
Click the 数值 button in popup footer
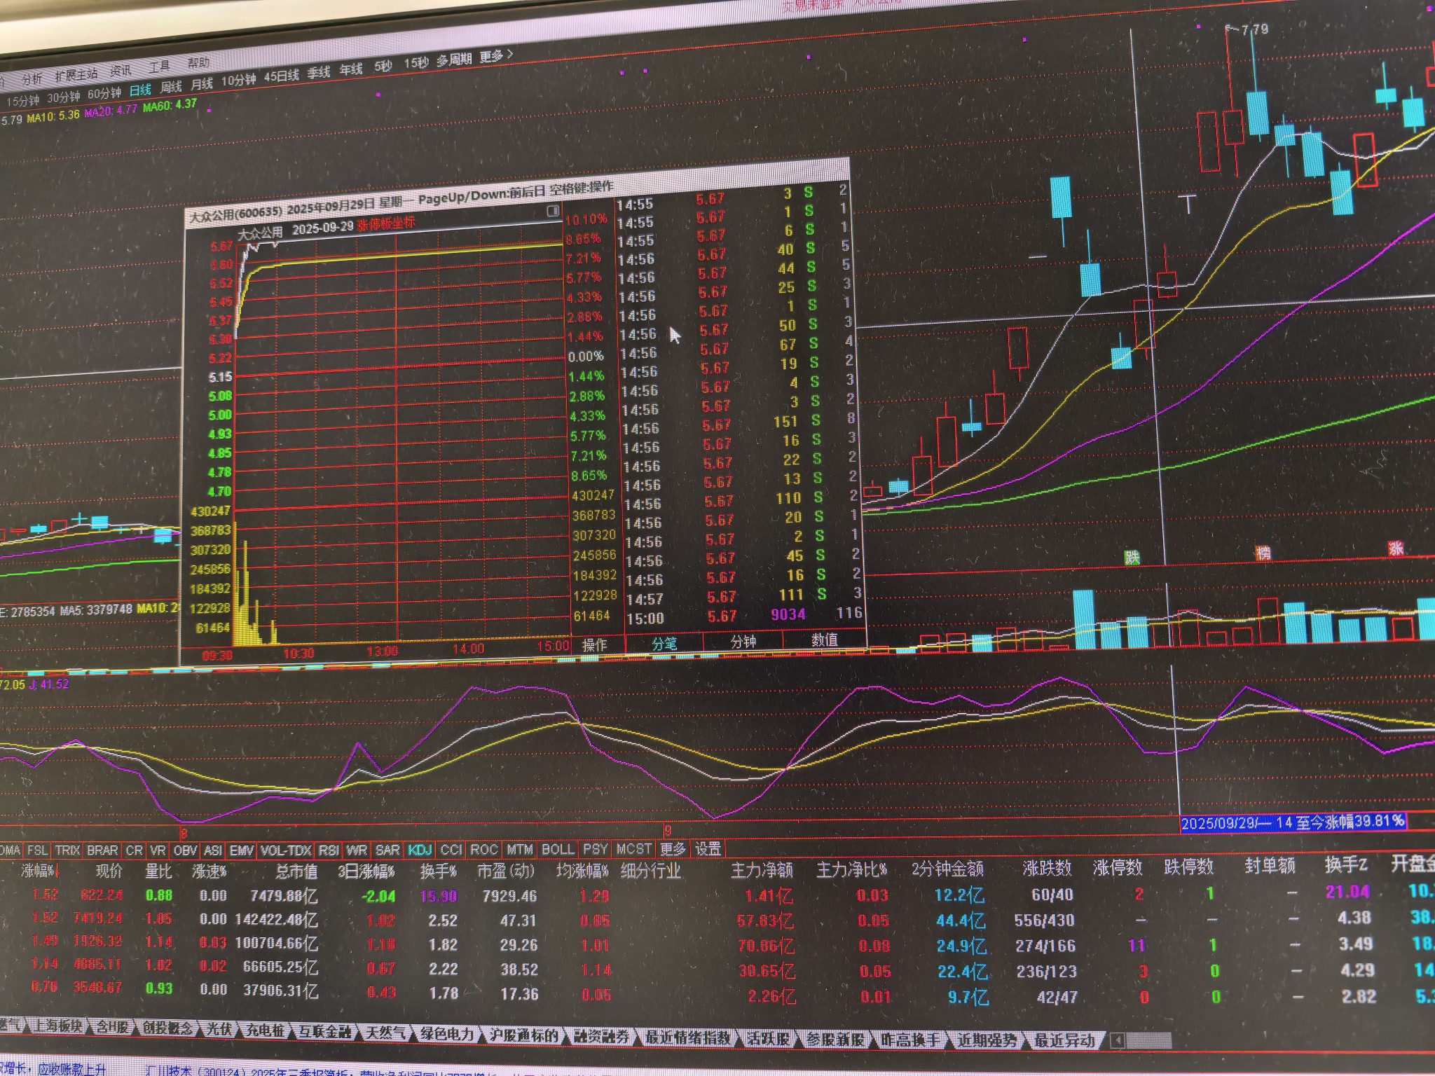pos(824,639)
